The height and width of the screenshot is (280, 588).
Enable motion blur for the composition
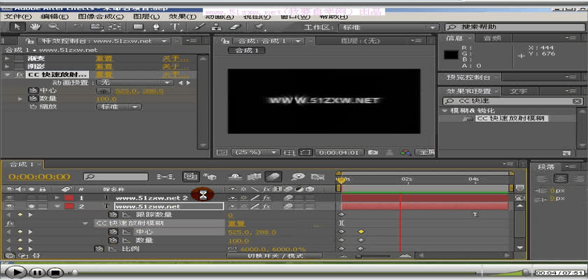point(274,176)
